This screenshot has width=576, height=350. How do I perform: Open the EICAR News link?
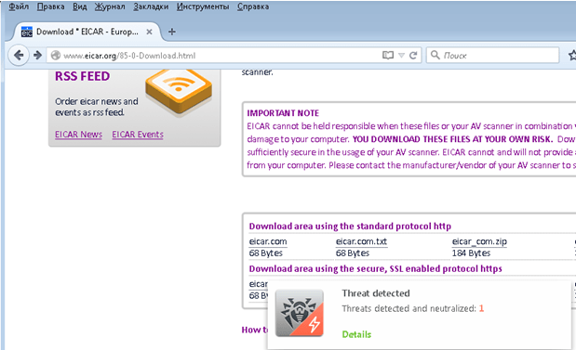78,135
